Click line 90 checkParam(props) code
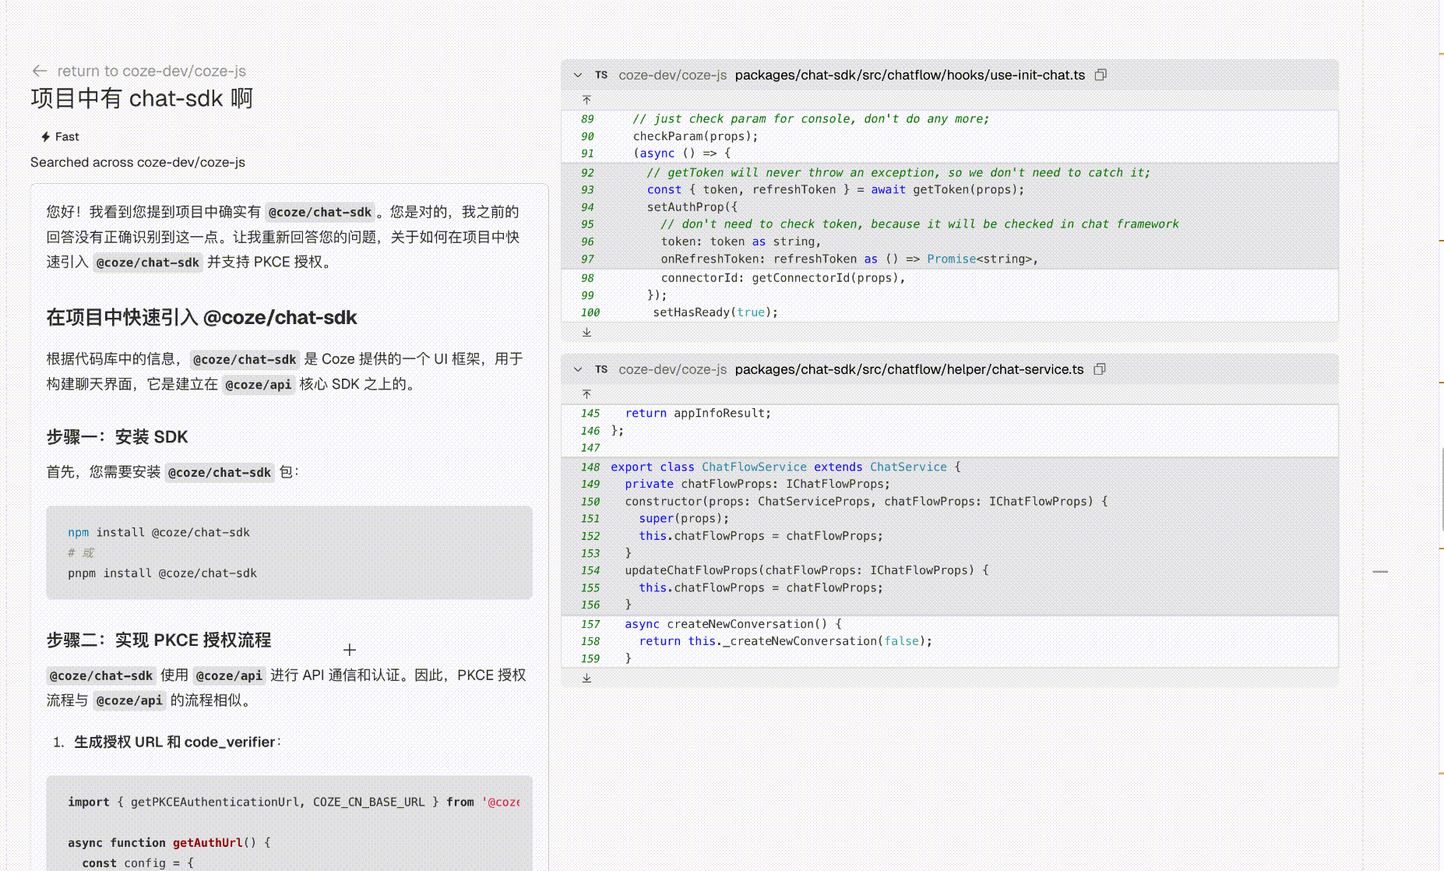The width and height of the screenshot is (1444, 871). tap(696, 136)
